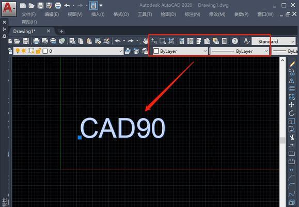Open the 绘图(D) menu

[x=168, y=14]
